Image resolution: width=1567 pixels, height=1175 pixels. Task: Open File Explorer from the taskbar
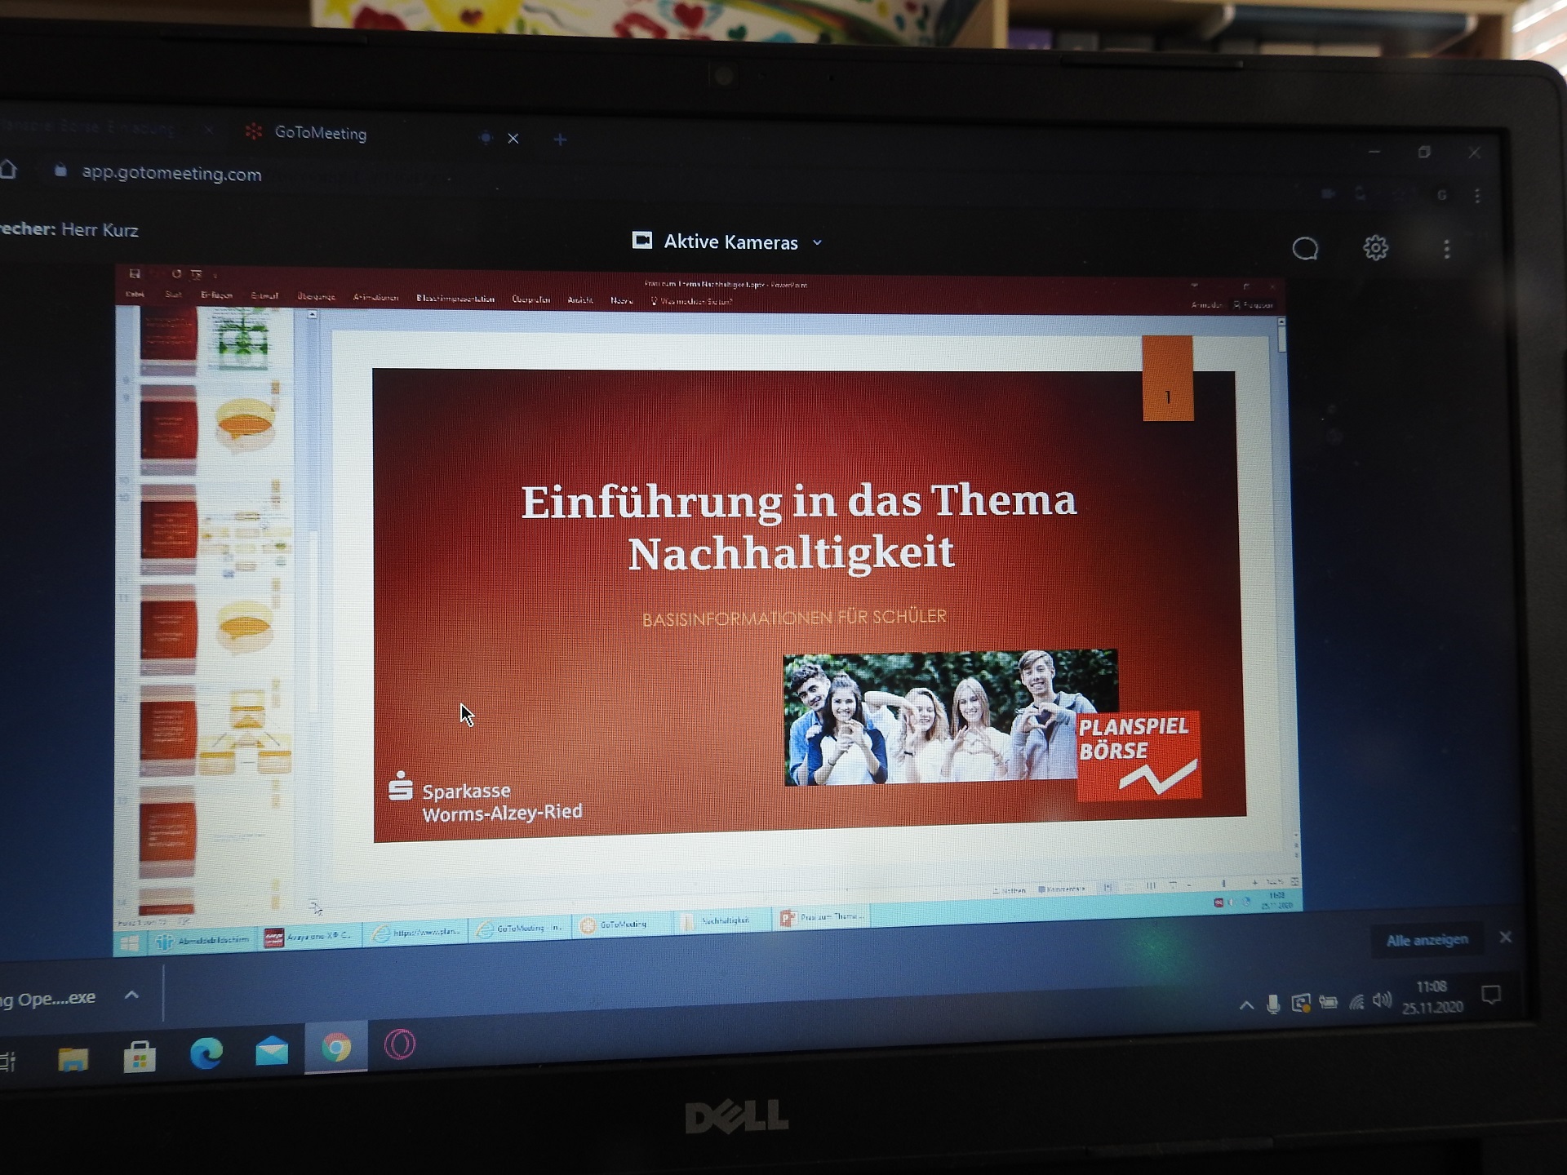point(73,1058)
